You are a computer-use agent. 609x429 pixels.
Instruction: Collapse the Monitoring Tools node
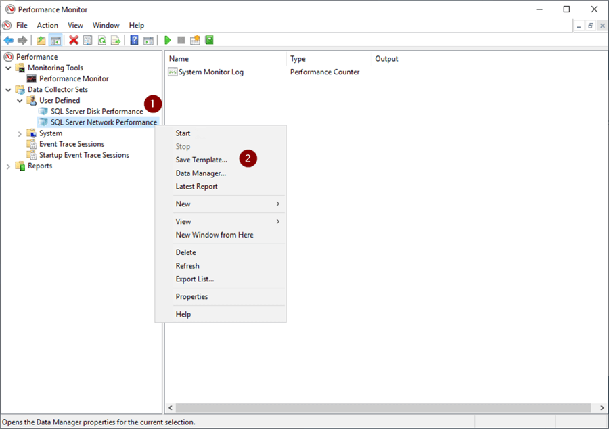tap(8, 68)
